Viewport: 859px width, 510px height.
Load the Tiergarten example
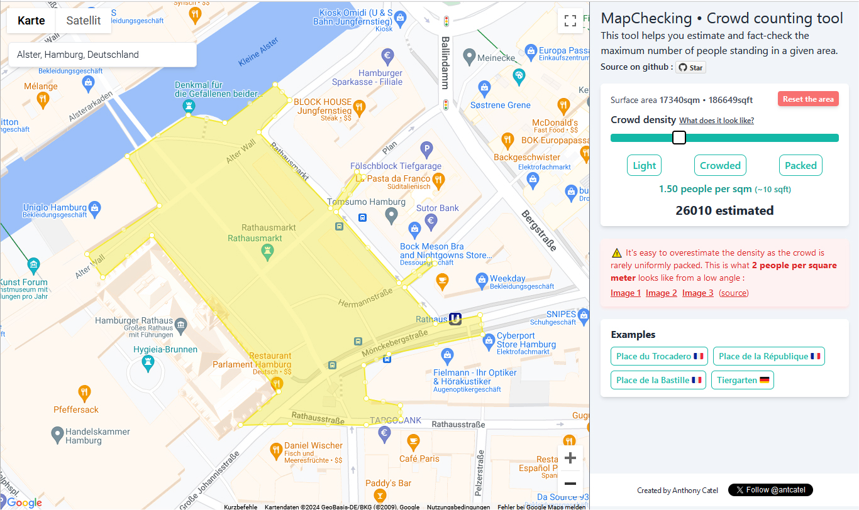(x=743, y=380)
